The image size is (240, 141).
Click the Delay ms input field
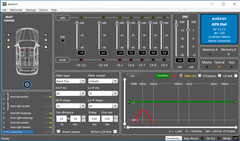click(94, 119)
